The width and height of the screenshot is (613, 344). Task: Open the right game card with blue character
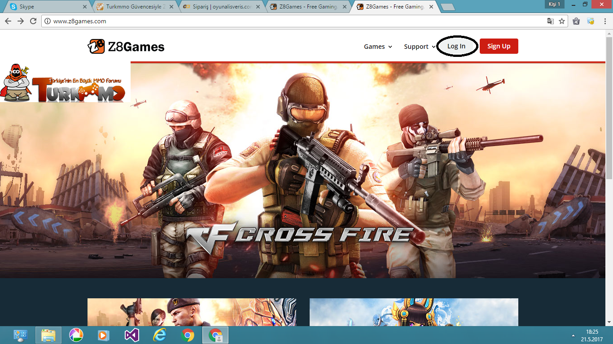(x=414, y=312)
